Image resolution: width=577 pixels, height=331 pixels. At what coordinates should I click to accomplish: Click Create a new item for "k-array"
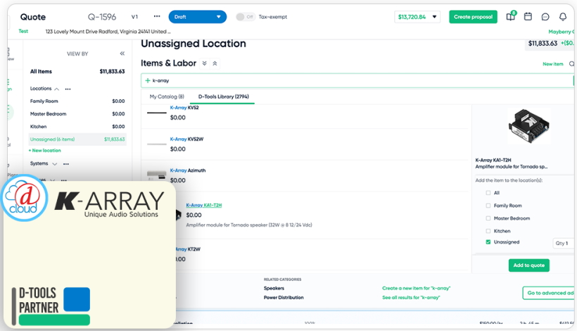click(416, 288)
